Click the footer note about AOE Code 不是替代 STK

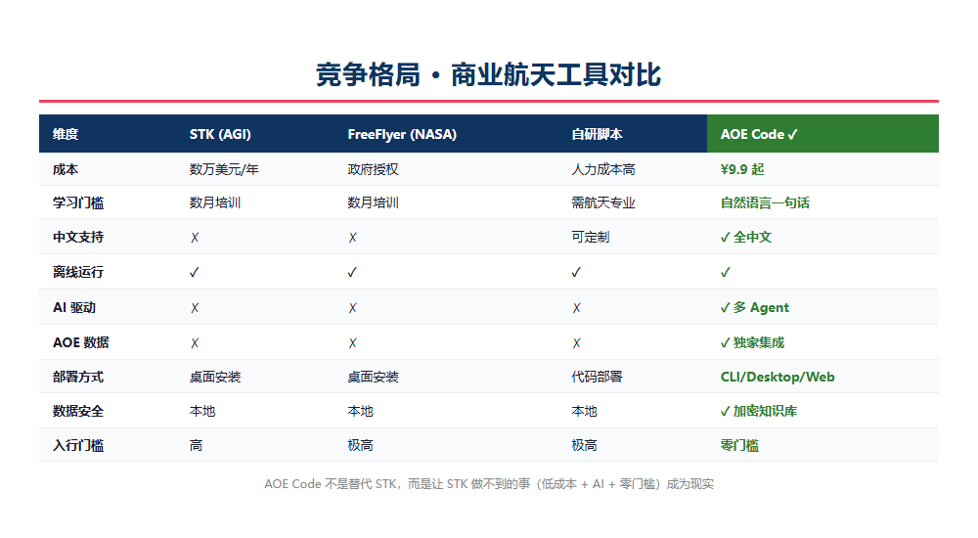pos(488,484)
